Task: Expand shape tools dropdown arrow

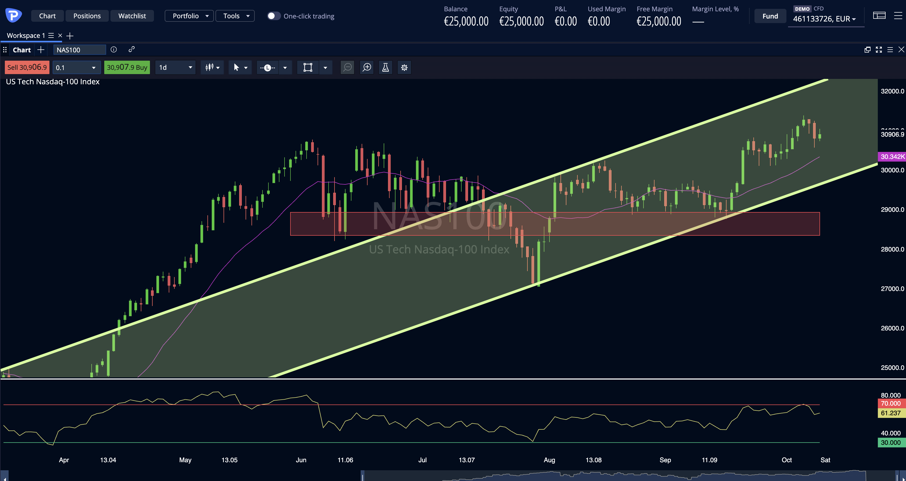Action: click(325, 67)
